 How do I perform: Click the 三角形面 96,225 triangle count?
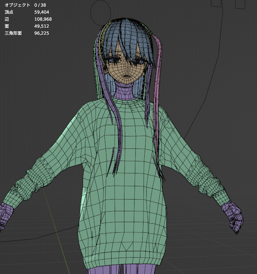27,33
